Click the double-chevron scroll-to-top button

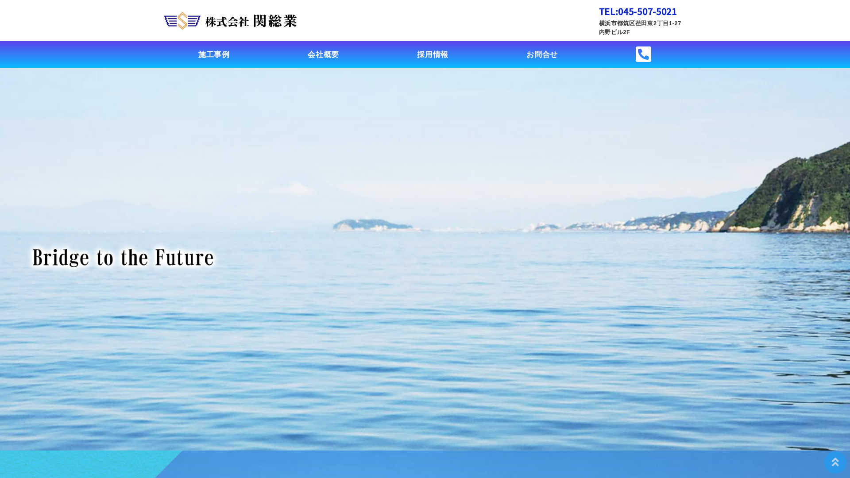pyautogui.click(x=836, y=462)
